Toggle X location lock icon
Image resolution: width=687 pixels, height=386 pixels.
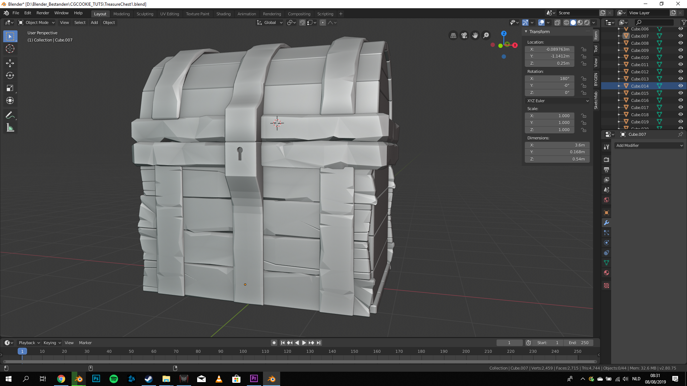[584, 49]
